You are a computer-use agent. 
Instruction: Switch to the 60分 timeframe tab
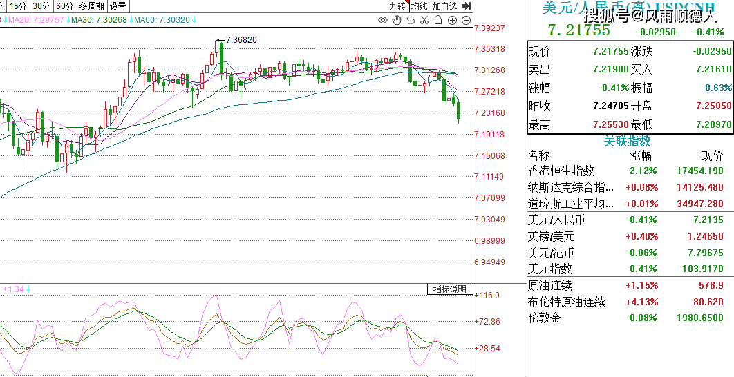click(x=64, y=6)
